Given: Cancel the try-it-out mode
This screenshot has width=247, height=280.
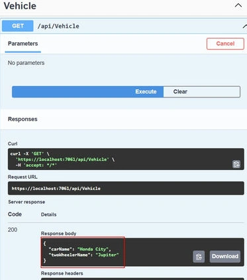Looking at the screenshot, I should [x=225, y=44].
